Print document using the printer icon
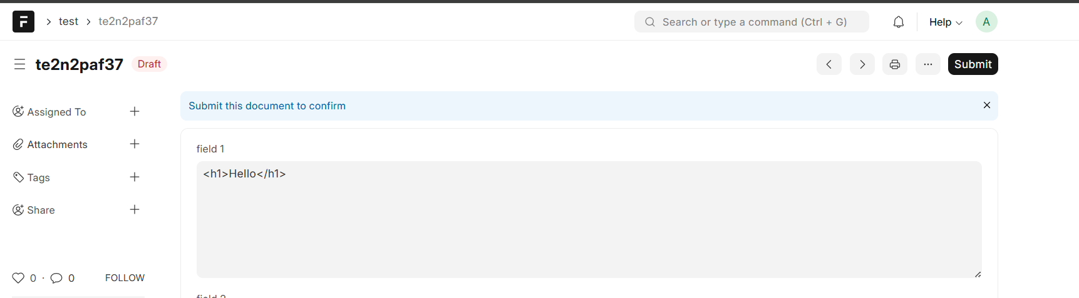The width and height of the screenshot is (1079, 298). pyautogui.click(x=894, y=64)
